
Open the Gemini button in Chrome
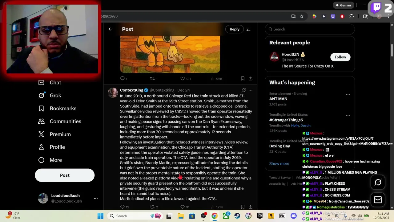(x=343, y=5)
